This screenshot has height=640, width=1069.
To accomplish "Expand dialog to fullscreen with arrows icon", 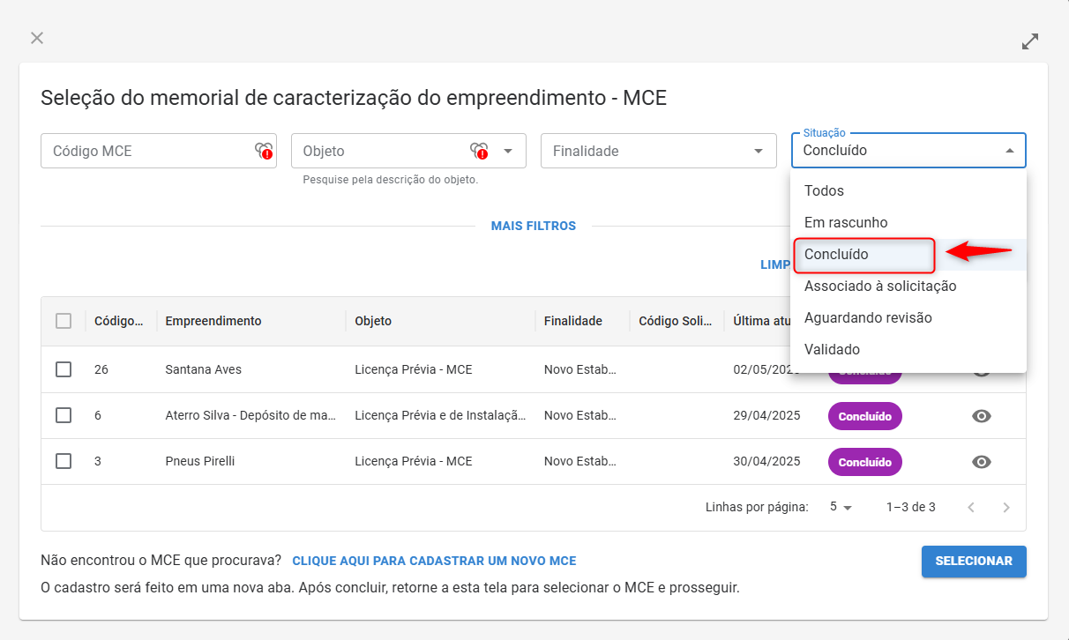I will click(1030, 41).
